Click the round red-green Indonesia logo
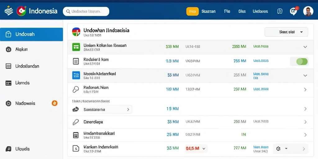This screenshot has width=318, height=159. point(21,11)
